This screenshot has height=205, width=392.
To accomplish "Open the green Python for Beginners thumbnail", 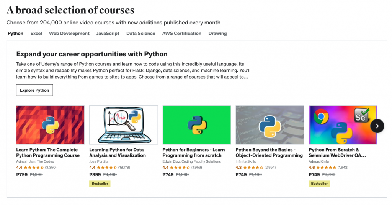I will (196, 124).
